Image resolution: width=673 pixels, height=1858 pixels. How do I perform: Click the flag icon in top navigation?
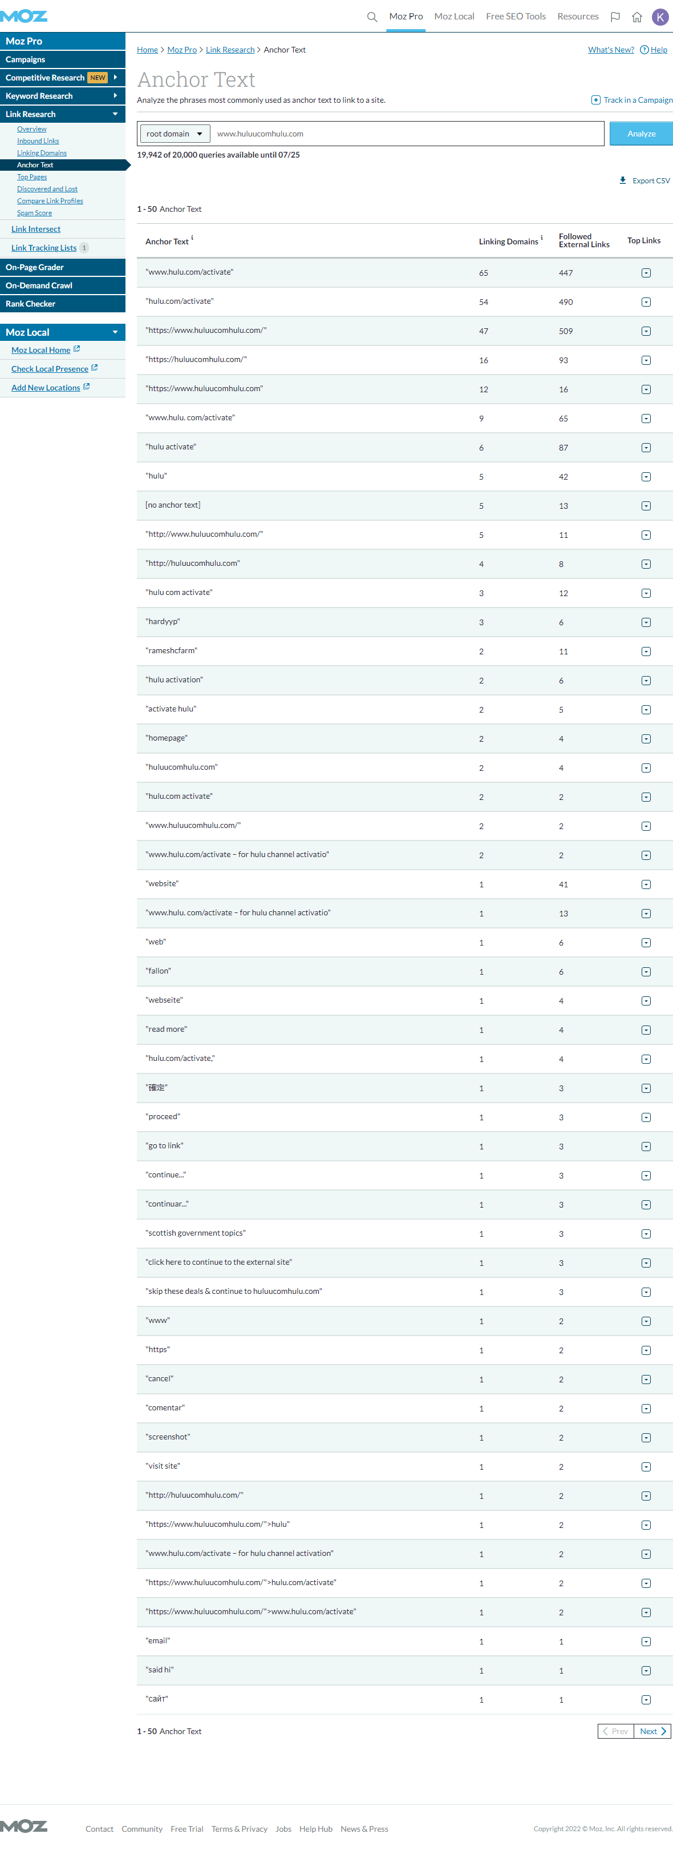615,17
